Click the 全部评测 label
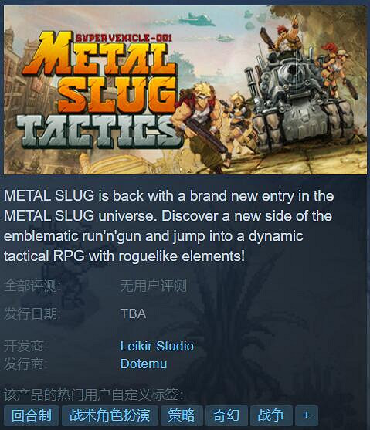The width and height of the screenshot is (370, 430). (32, 286)
